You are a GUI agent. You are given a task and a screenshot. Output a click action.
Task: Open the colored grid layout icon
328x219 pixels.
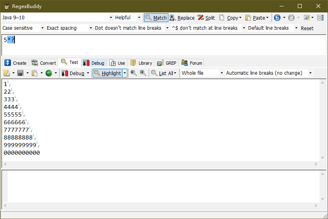tap(307, 18)
